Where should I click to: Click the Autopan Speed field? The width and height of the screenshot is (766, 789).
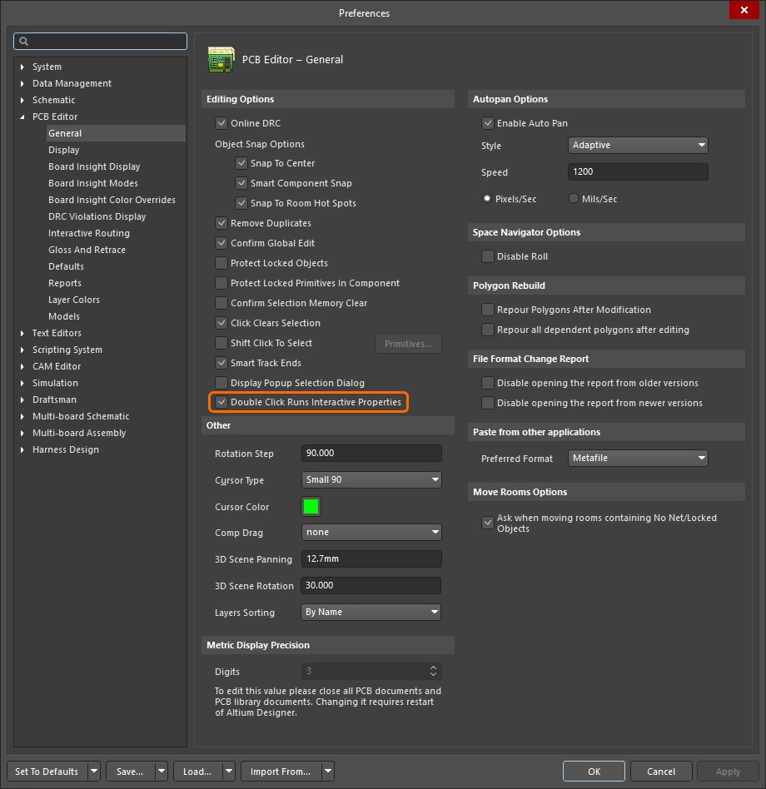[638, 172]
